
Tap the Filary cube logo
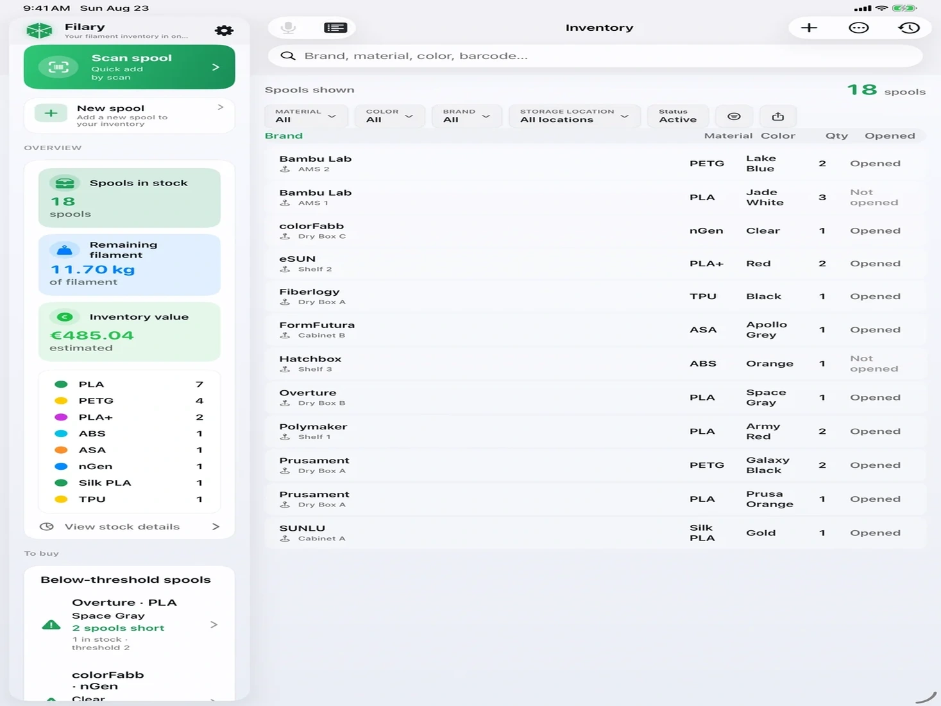coord(39,30)
